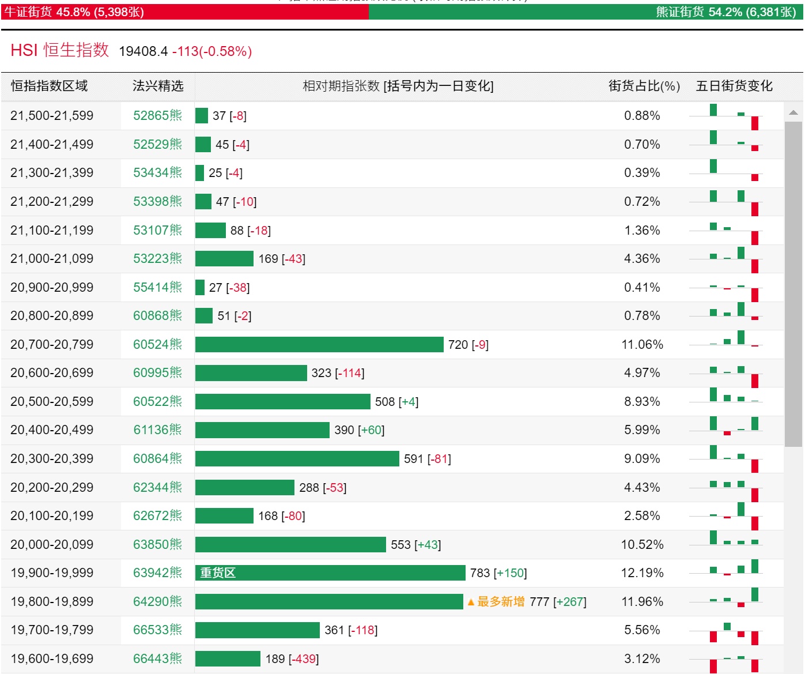Click five-day chart for 21,500-21,599 row

click(x=726, y=116)
